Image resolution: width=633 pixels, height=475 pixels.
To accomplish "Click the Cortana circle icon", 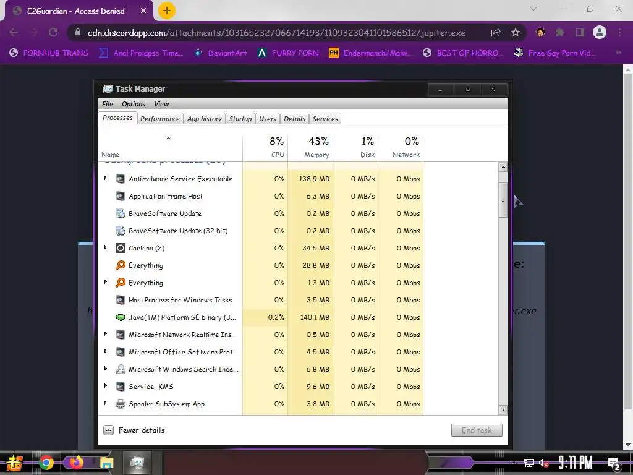I will [121, 248].
